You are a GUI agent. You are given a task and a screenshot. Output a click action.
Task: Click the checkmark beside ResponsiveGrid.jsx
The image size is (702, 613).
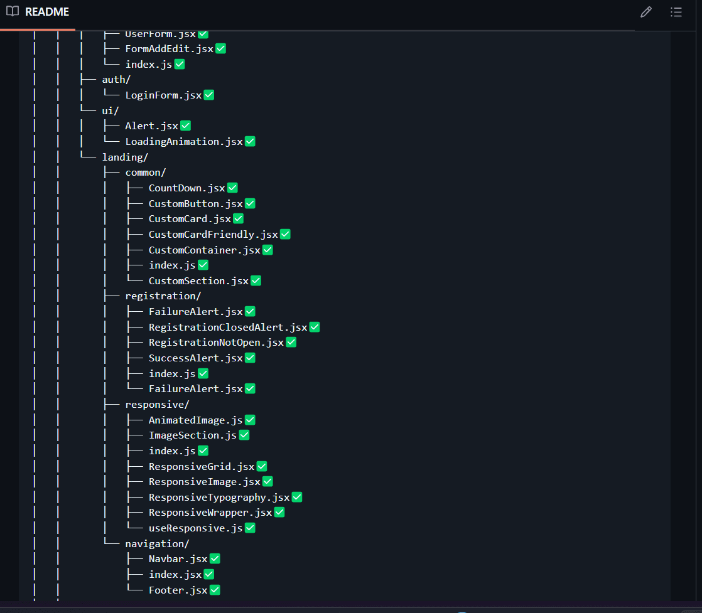261,466
